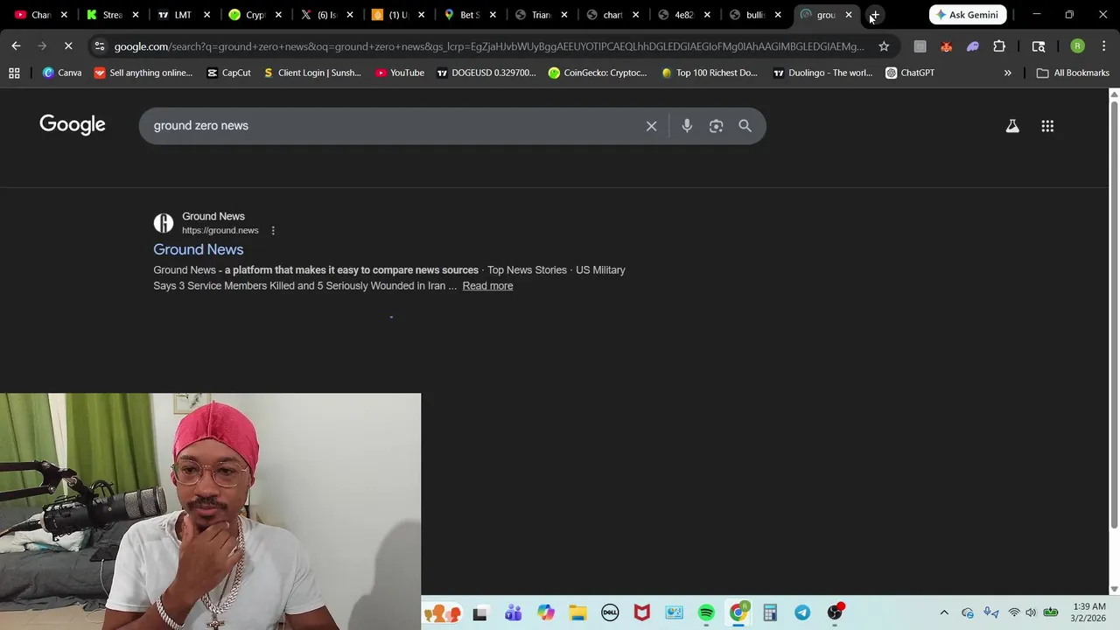Screen dimensions: 1120x630
Task: Click Read more link
Action: click(x=487, y=286)
